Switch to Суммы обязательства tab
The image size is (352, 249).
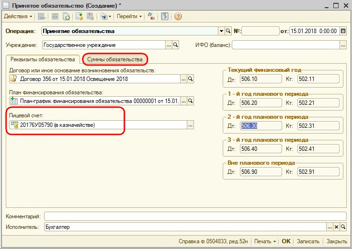(x=115, y=59)
